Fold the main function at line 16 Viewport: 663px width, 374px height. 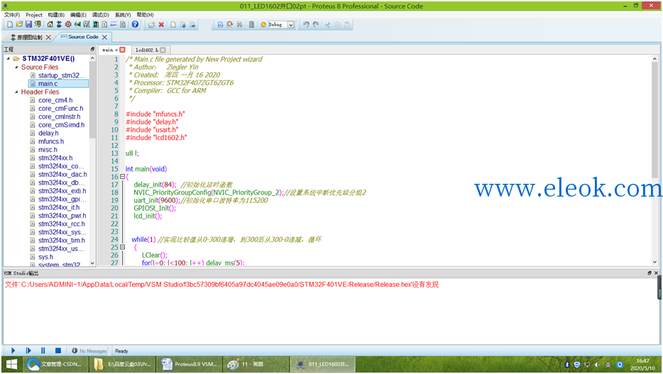(x=122, y=177)
